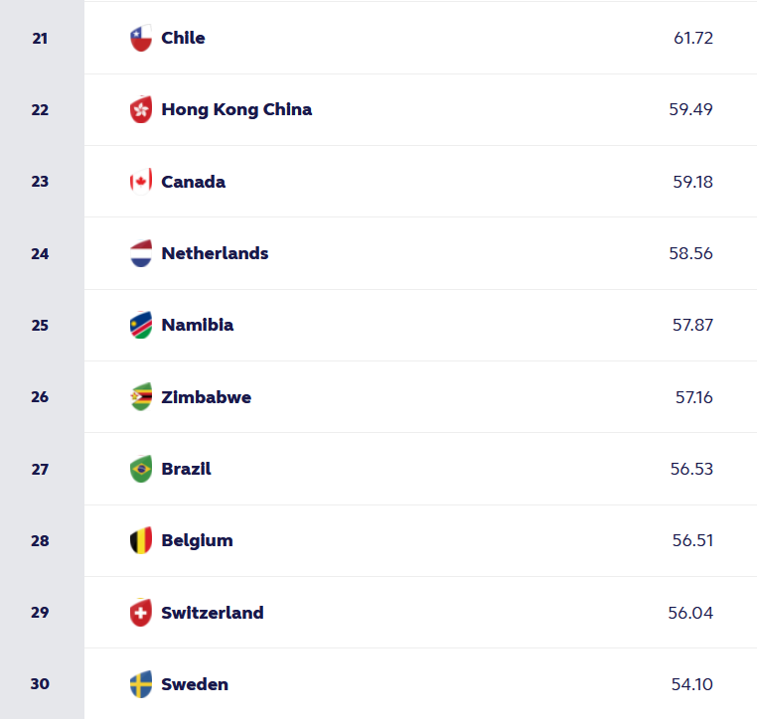Viewport: 757px width, 719px height.
Task: Click the Hong Kong China flag icon
Action: (141, 110)
